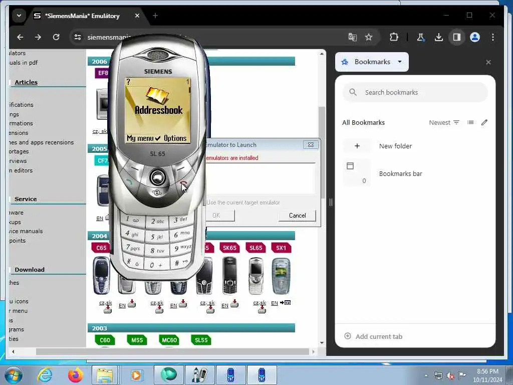Screen dimensions: 513x385
Task: Close the emulator to Launch dialog
Action: coord(311,144)
